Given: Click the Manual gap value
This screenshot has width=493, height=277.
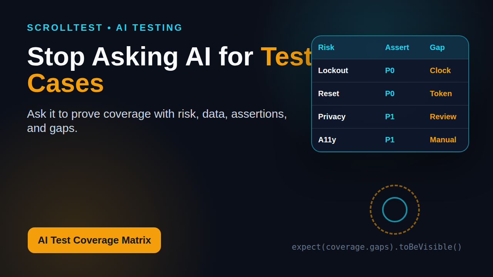Looking at the screenshot, I should pyautogui.click(x=443, y=140).
